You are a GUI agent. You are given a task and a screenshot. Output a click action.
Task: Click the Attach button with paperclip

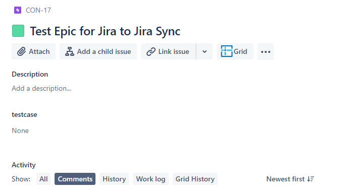click(x=33, y=51)
